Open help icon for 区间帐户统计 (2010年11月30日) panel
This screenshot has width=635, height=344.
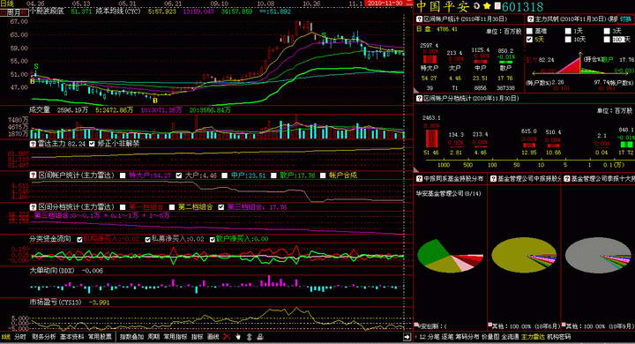(420, 19)
